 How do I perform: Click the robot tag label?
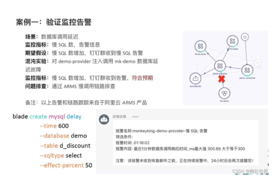(x=135, y=117)
